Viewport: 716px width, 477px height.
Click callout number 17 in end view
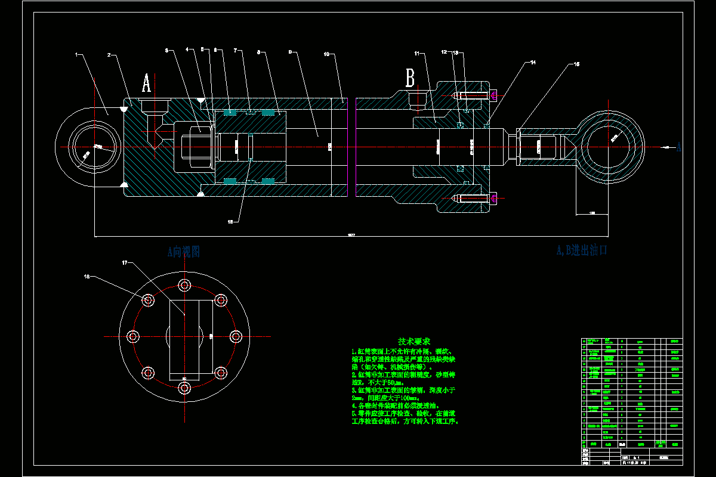pos(125,262)
